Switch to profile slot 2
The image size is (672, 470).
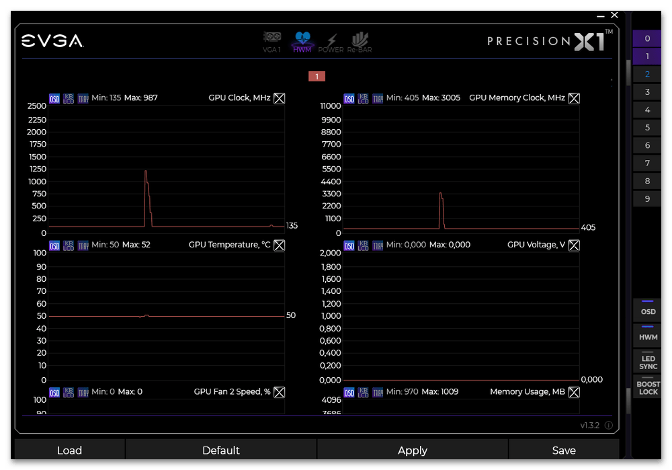point(647,75)
